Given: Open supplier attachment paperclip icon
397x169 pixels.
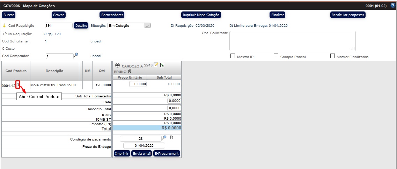Looking at the screenshot, I should pos(130,71).
